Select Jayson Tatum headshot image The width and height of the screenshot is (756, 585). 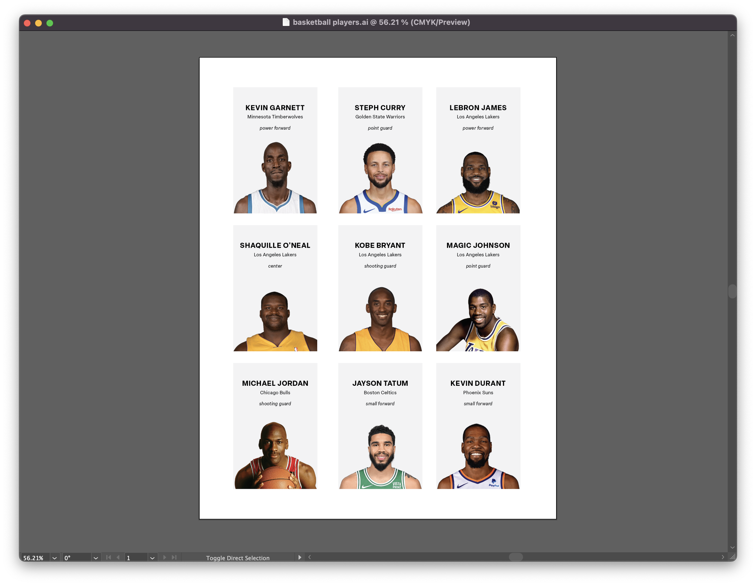coord(380,457)
